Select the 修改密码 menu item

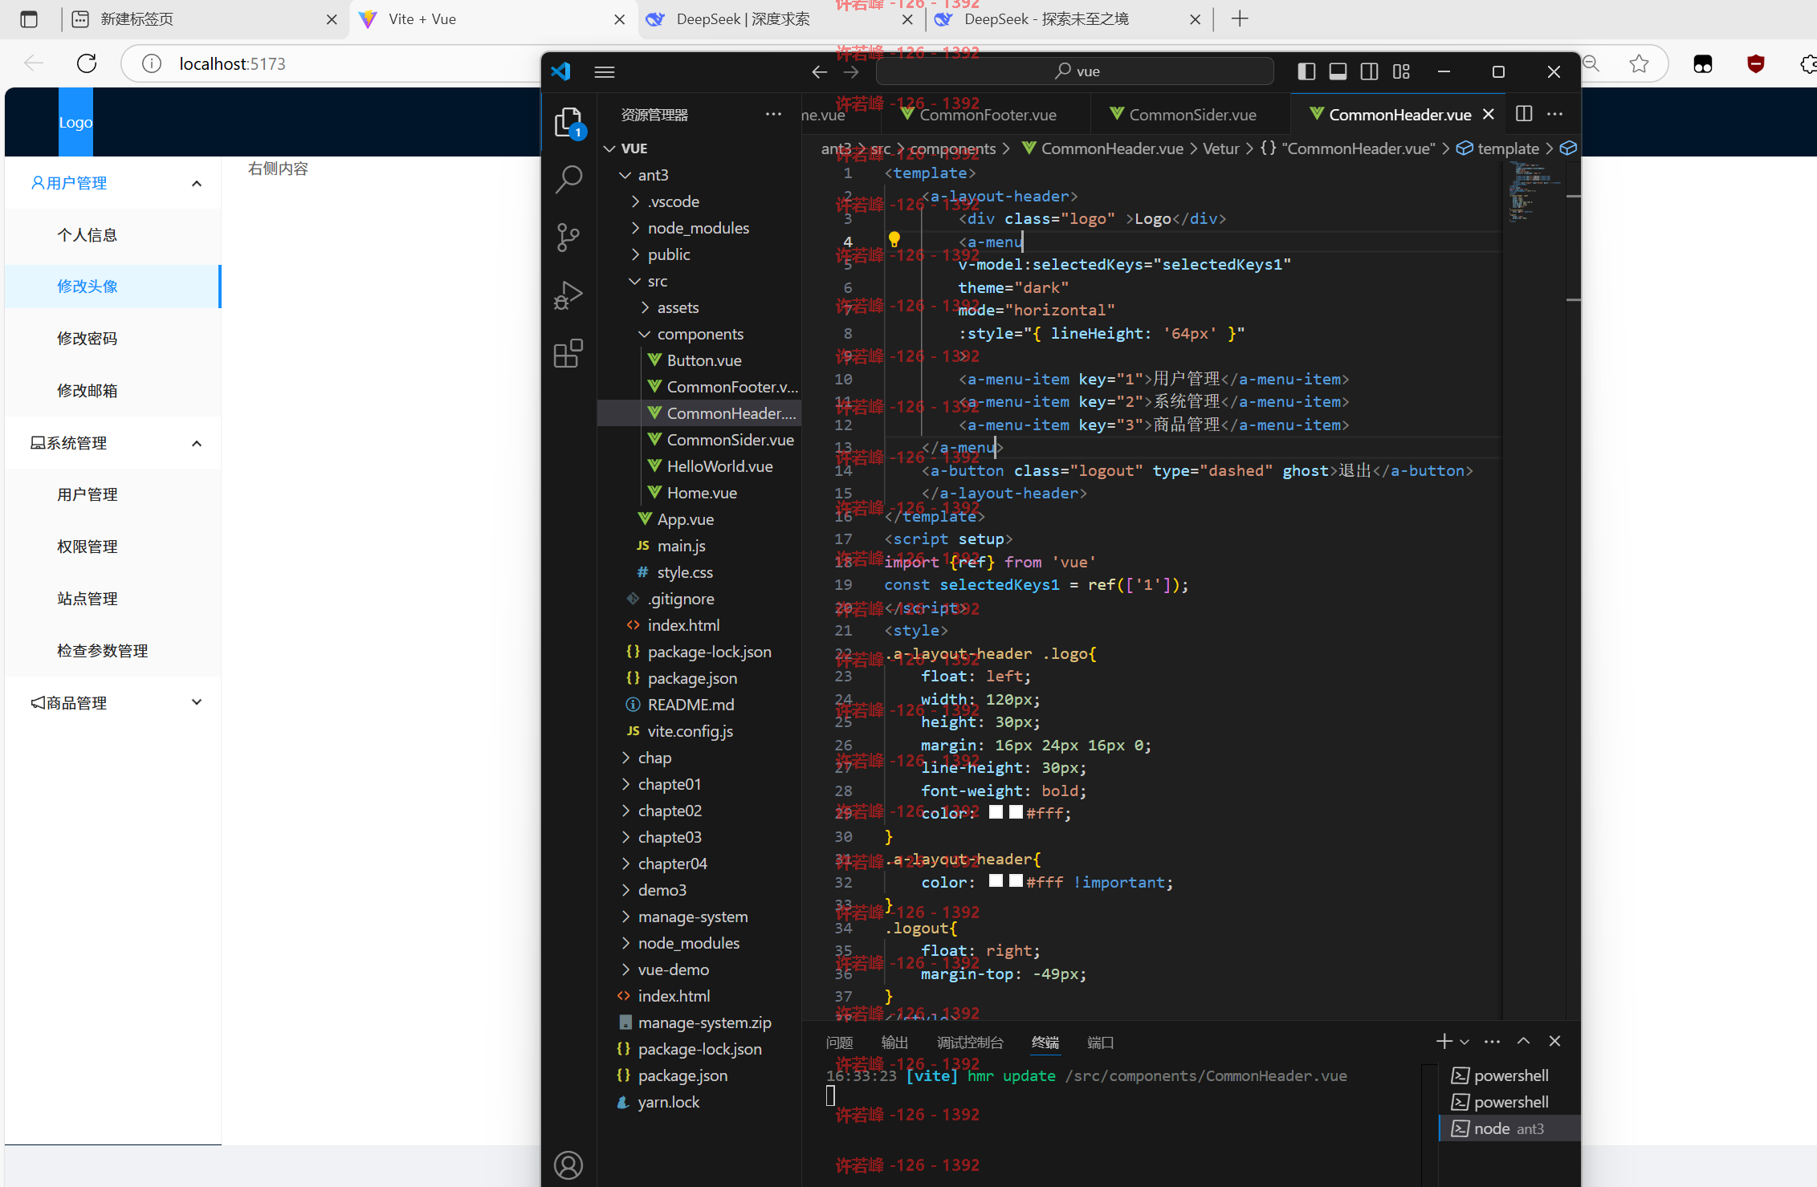(113, 339)
